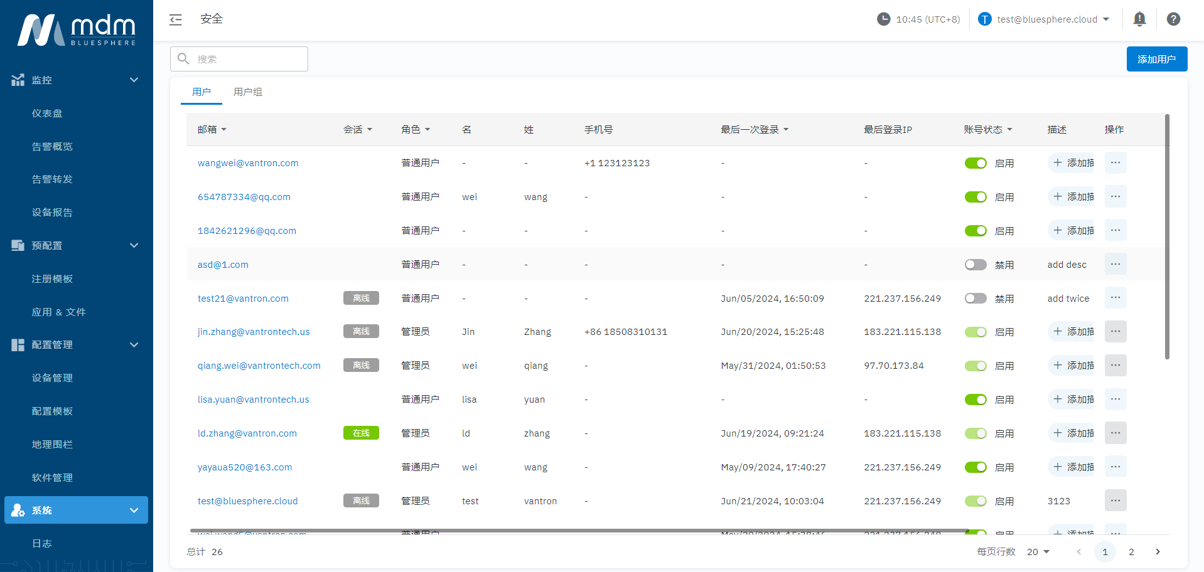The height and width of the screenshot is (572, 1204).
Task: Open more actions for wangwei@vantron.com
Action: pos(1115,163)
